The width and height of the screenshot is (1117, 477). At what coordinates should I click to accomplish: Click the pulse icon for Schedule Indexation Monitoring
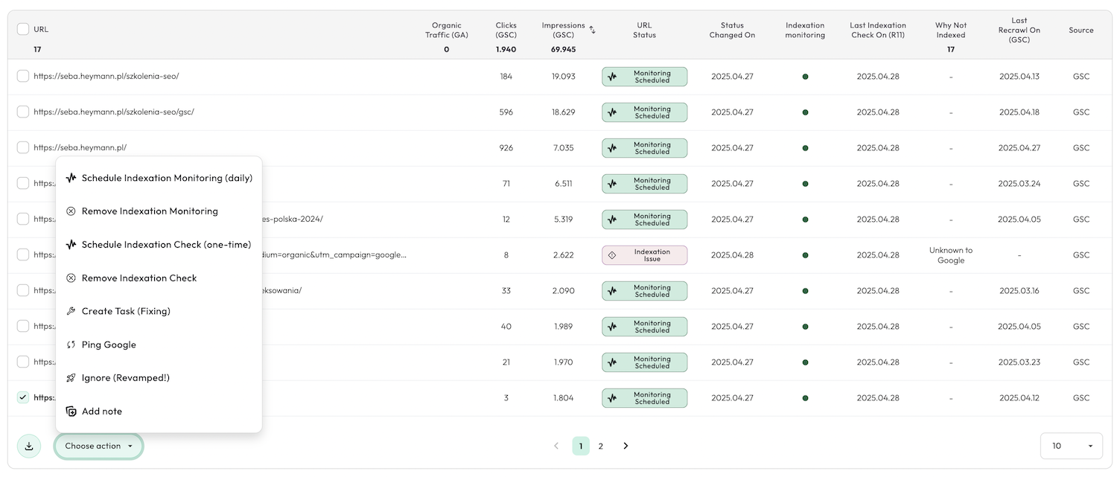[x=71, y=179]
